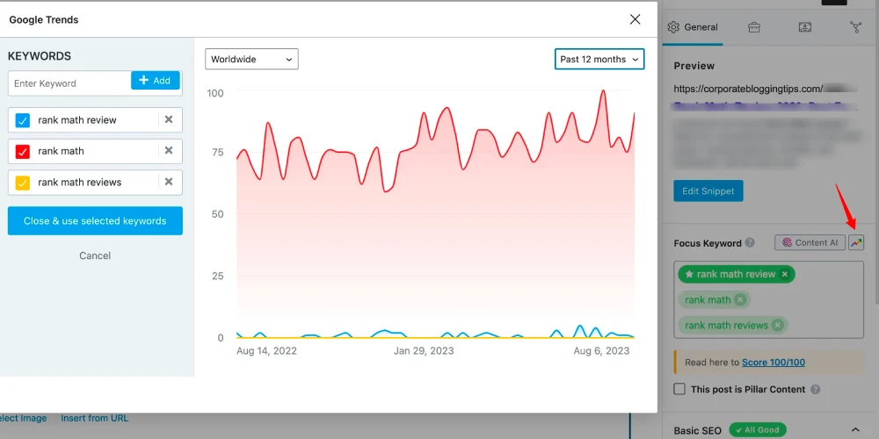This screenshot has height=439, width=879.
Task: Open the Schema tab icon
Action: [805, 27]
